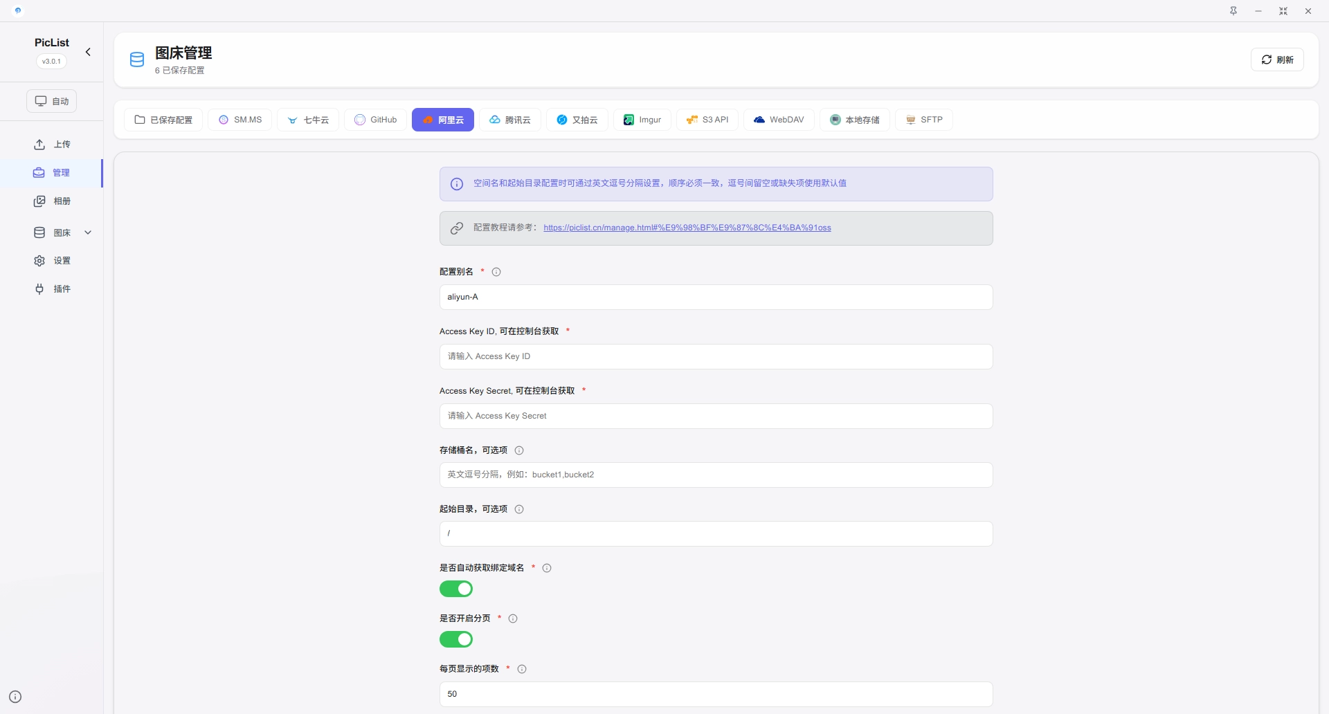Focus the 每页显示的项数 field showing 50
Screen dimensions: 1329x714
pyautogui.click(x=716, y=694)
